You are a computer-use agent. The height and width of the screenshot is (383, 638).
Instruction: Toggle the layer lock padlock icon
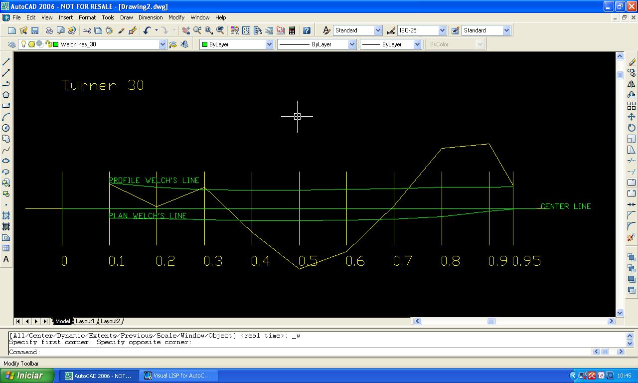[x=48, y=44]
